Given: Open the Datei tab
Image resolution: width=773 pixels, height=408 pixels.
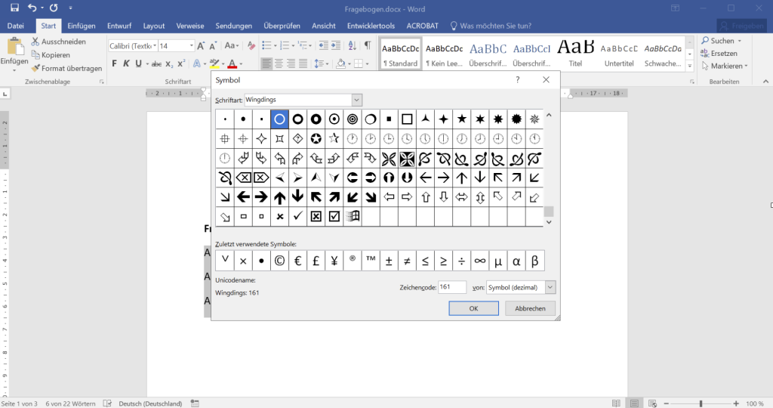Looking at the screenshot, I should [x=15, y=26].
